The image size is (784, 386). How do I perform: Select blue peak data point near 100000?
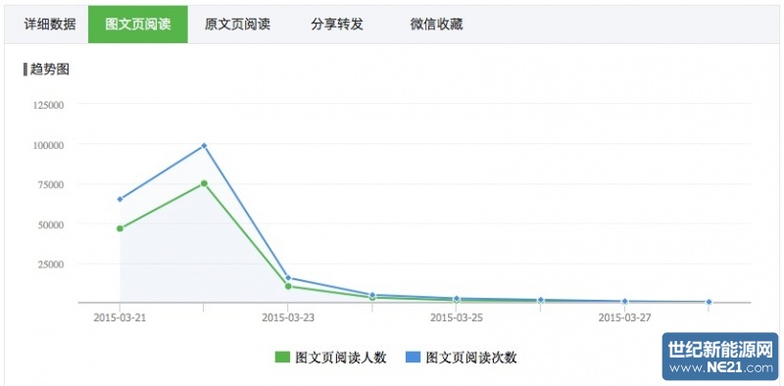point(204,146)
